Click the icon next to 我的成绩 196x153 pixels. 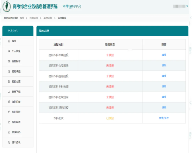coord(9,72)
